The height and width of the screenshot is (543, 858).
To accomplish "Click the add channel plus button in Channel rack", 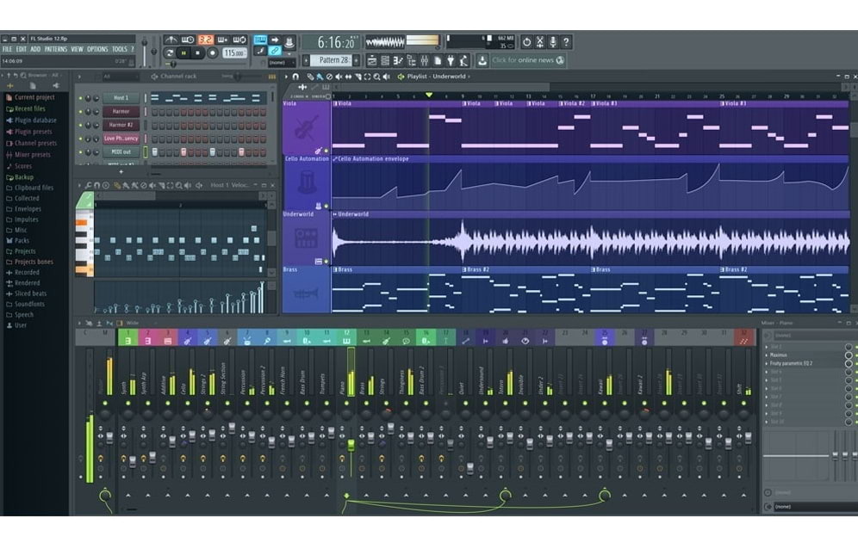I will pyautogui.click(x=121, y=171).
